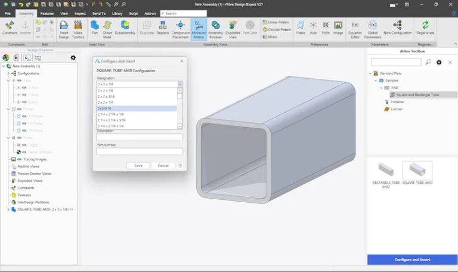Collapse the New Assembly (1) root node
The image size is (458, 272).
tap(4, 66)
